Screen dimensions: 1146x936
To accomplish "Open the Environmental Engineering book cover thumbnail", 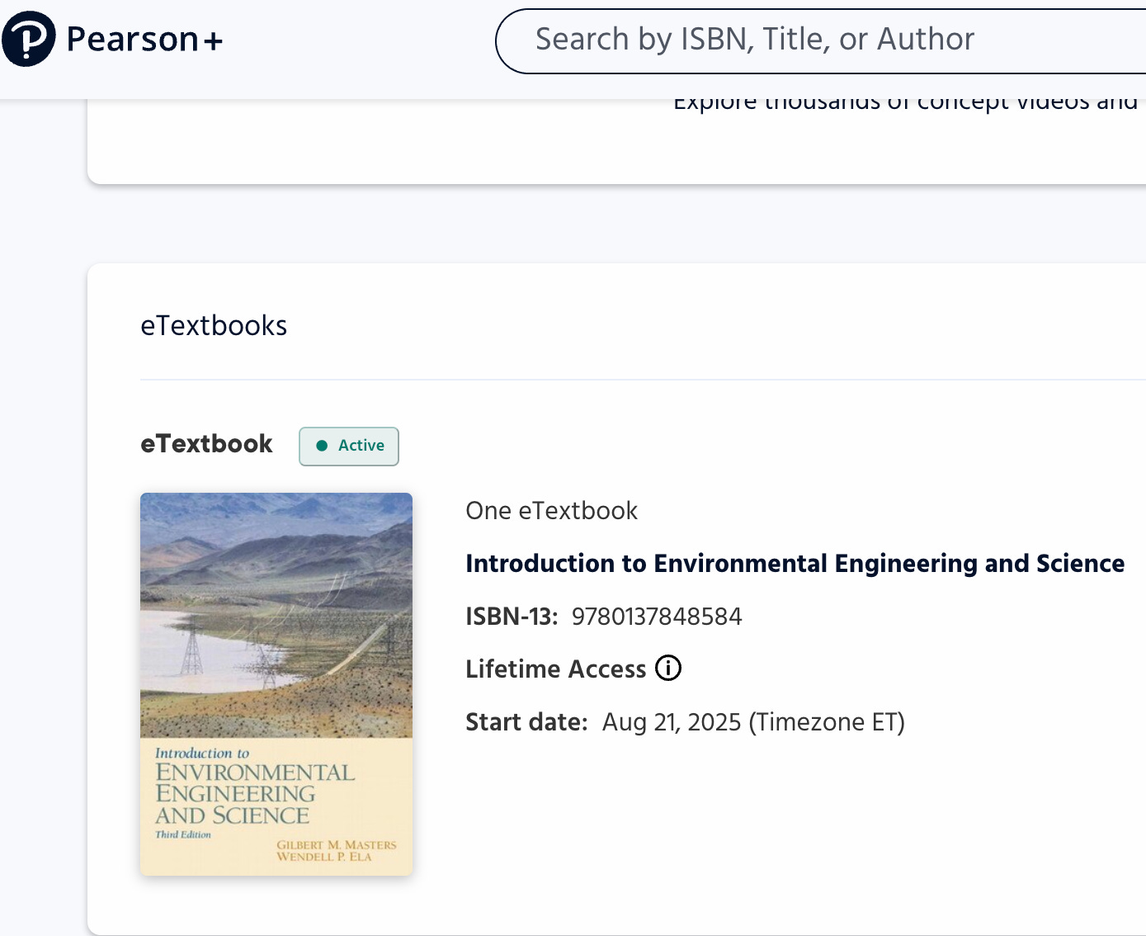I will coord(276,683).
